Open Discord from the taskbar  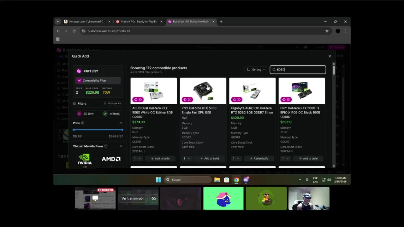click(x=246, y=180)
